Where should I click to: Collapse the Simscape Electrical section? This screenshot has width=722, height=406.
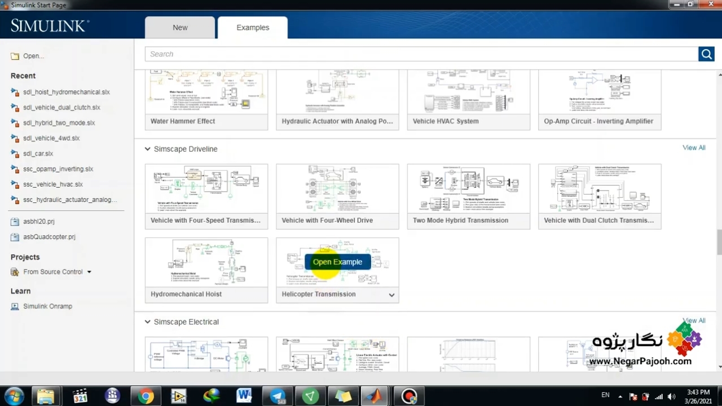[148, 322]
